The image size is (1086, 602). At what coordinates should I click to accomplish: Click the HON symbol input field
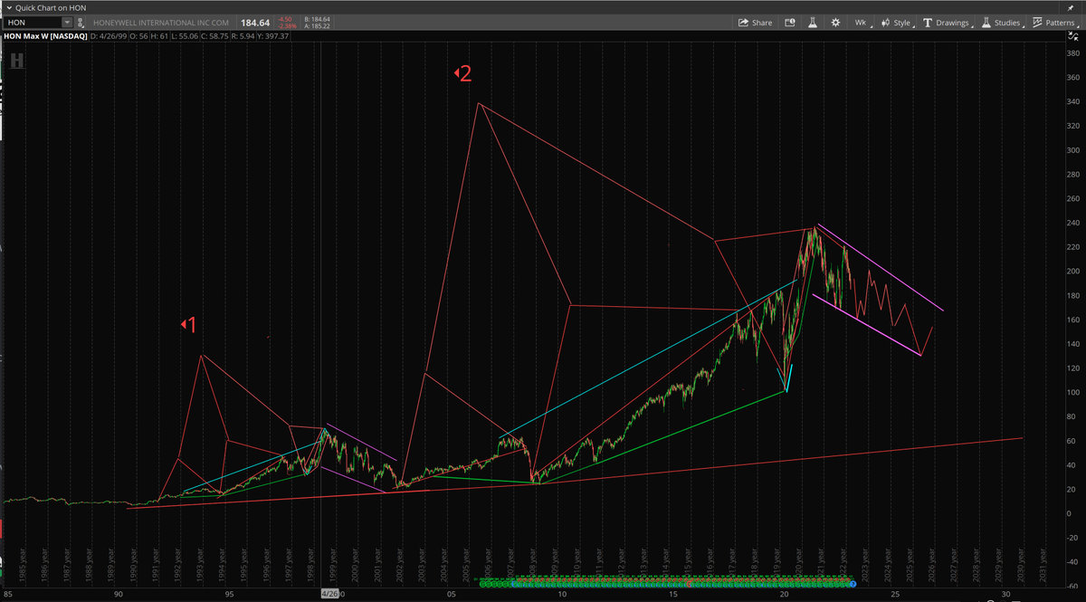(x=33, y=22)
